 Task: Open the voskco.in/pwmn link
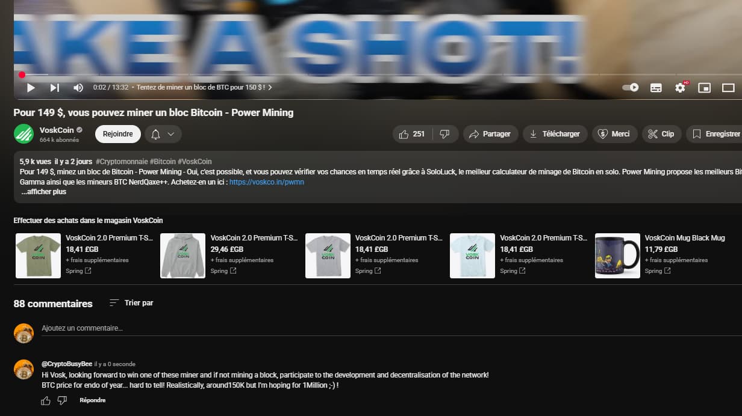click(x=267, y=182)
